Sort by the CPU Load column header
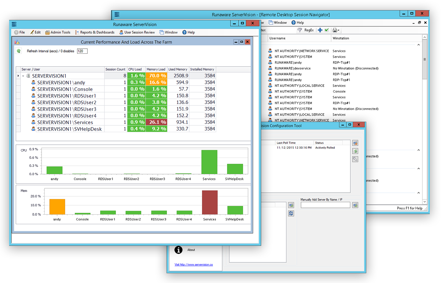The width and height of the screenshot is (448, 283). pyautogui.click(x=136, y=69)
